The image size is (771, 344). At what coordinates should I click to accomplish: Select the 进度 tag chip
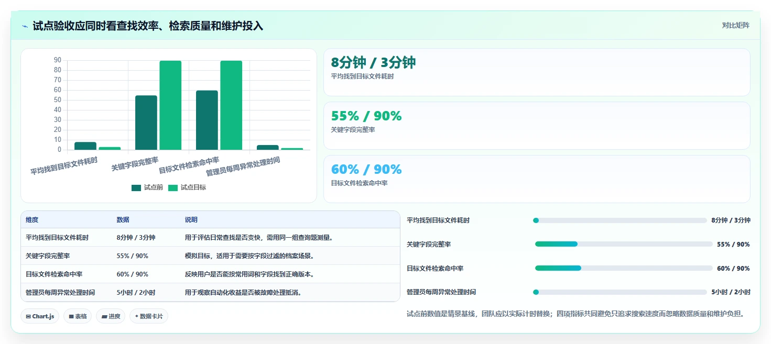click(x=111, y=316)
